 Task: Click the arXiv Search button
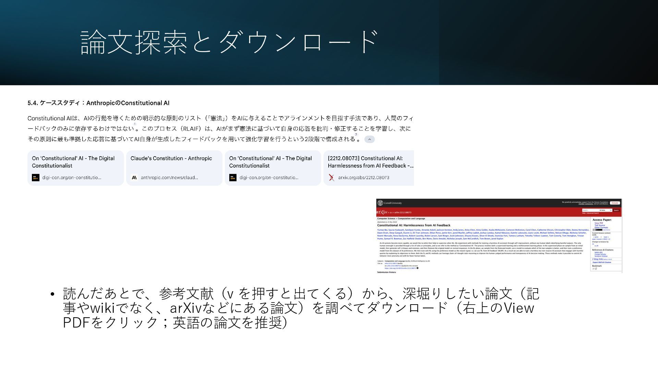(x=616, y=210)
